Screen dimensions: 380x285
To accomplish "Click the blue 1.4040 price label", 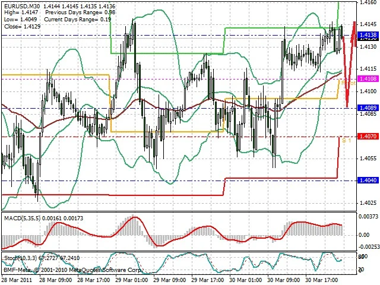I will (x=368, y=180).
